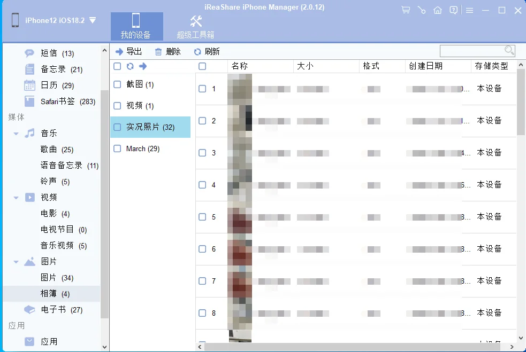Collapse the 图片 tree in sidebar
Viewport: 526px width, 352px height.
pos(15,261)
